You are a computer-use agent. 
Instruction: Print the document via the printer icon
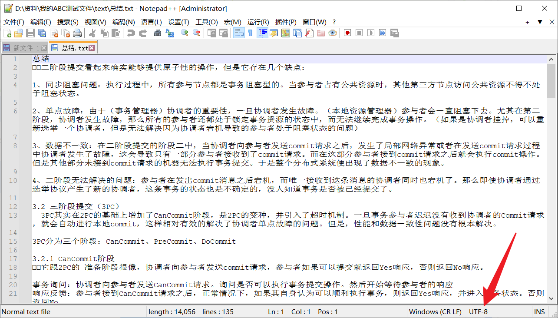pyautogui.click(x=77, y=33)
